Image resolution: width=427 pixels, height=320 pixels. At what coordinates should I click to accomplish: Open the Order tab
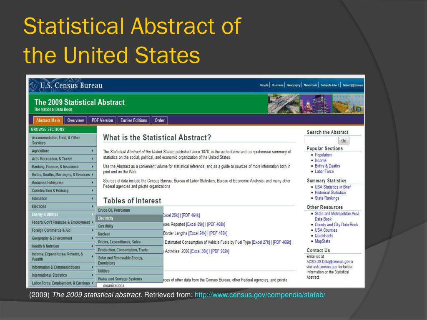(x=160, y=120)
